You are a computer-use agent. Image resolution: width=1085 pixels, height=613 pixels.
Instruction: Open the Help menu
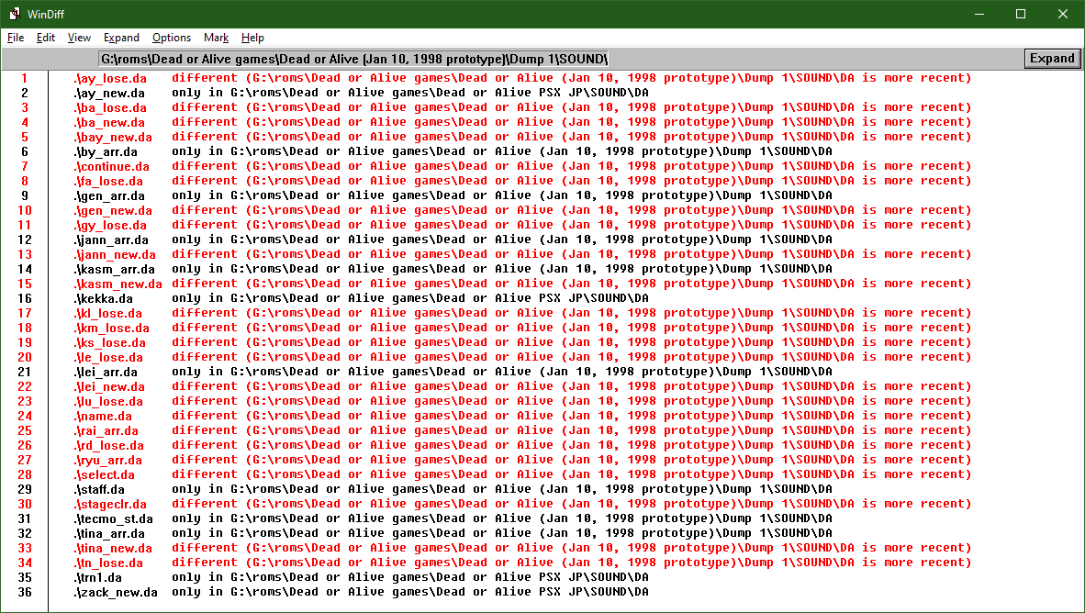(x=252, y=38)
